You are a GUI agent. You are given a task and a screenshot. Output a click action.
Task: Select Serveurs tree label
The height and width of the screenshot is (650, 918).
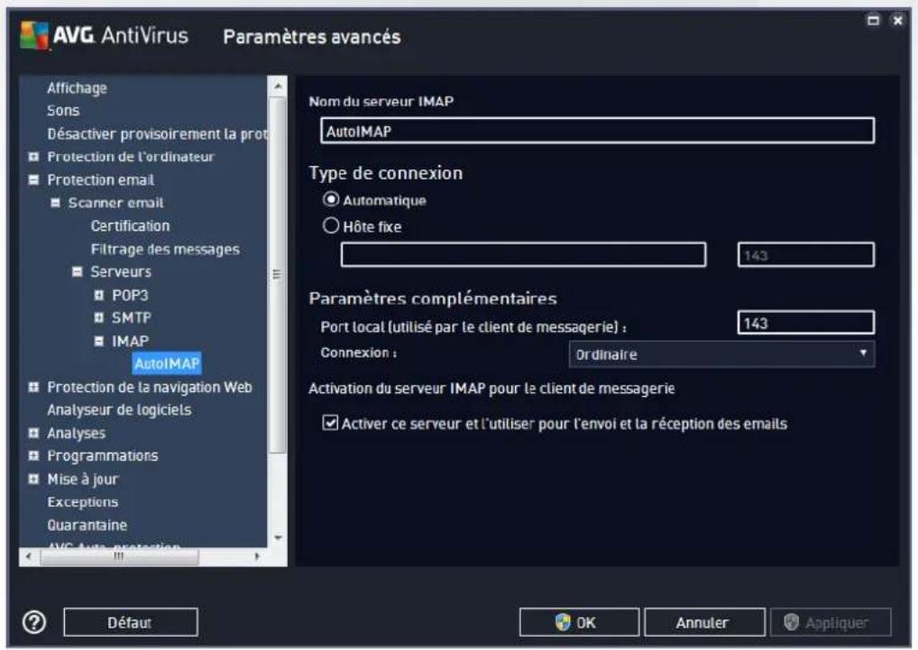[121, 271]
